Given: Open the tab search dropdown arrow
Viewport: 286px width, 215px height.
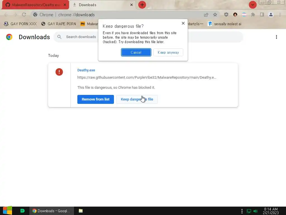Looking at the screenshot, I should pos(252,5).
